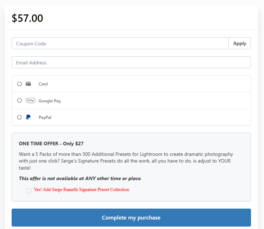Click the PayPal logo icon
264x229 pixels.
pos(29,117)
